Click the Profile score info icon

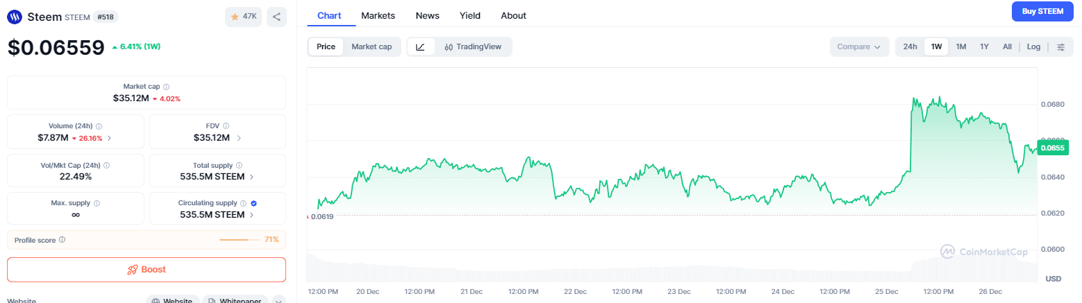tap(63, 240)
